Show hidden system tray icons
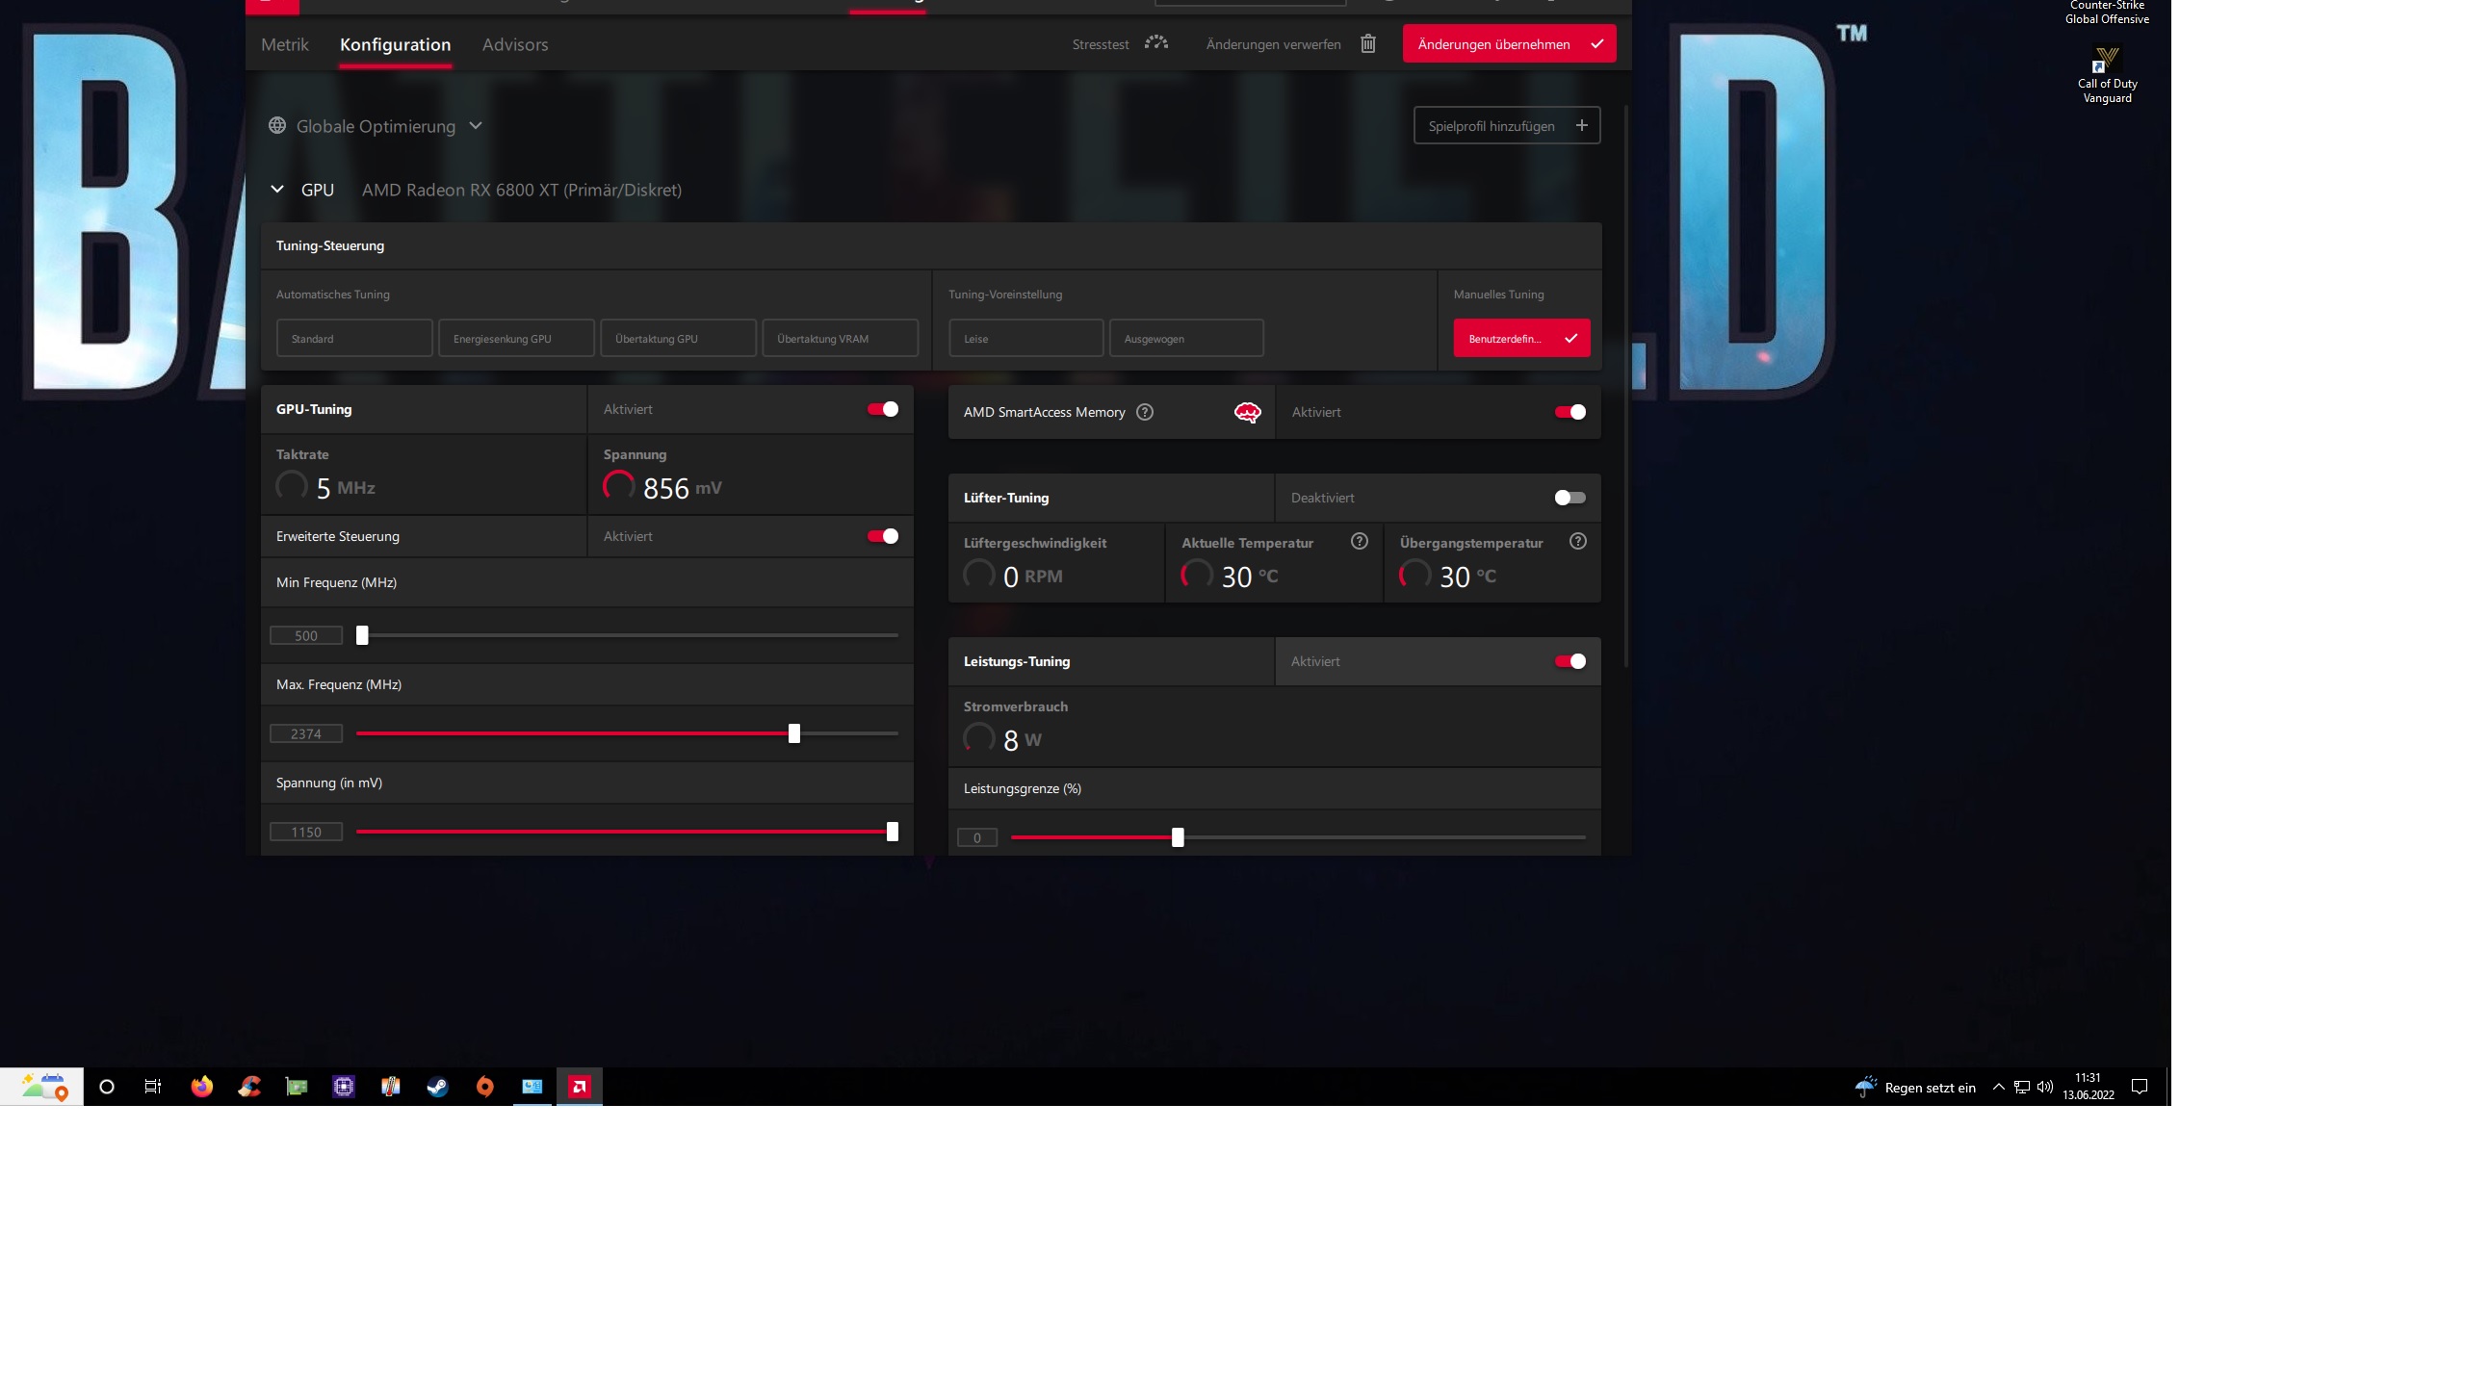2465x1386 pixels. 1998,1088
